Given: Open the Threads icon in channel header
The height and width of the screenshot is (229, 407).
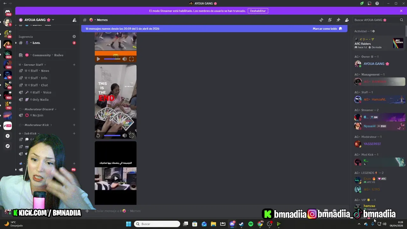Looking at the screenshot, I should [321, 20].
